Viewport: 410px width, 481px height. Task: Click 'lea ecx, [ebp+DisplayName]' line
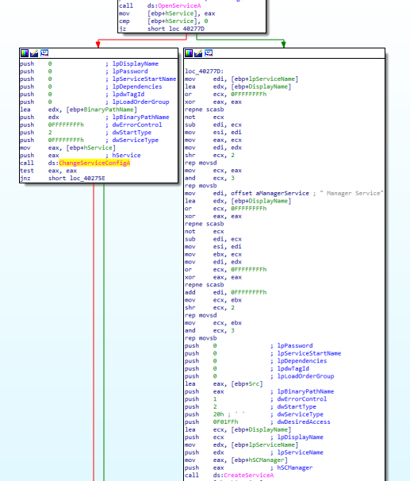coord(238,429)
